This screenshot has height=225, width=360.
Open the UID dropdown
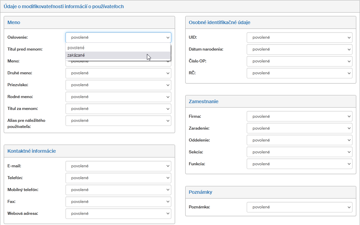(x=299, y=38)
